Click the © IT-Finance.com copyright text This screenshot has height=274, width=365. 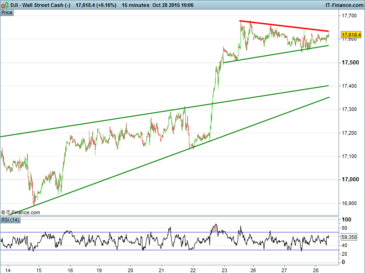pos(21,212)
